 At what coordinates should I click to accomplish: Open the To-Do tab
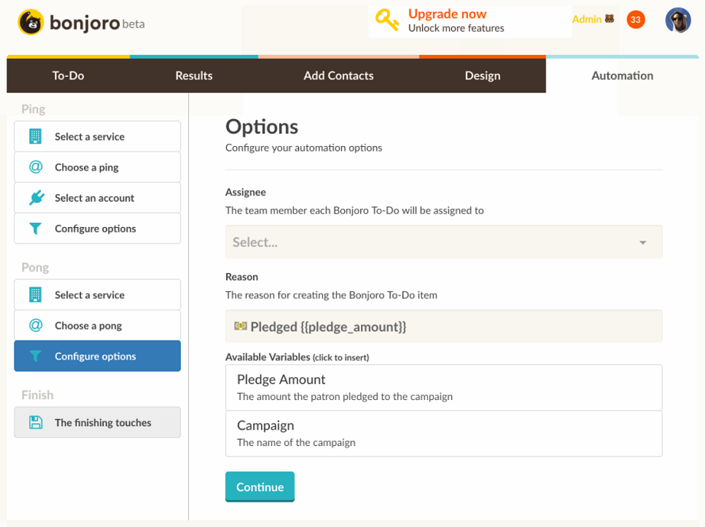(68, 75)
